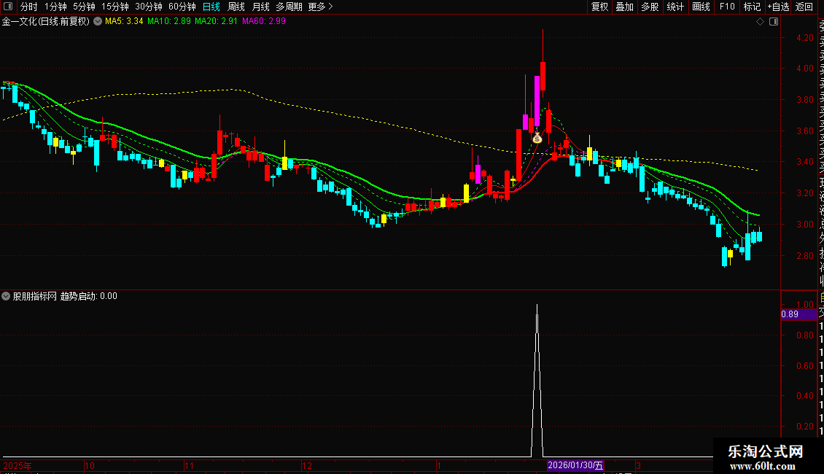The width and height of the screenshot is (824, 474).
Task: Click the 2025年 label on time axis
Action: click(18, 465)
